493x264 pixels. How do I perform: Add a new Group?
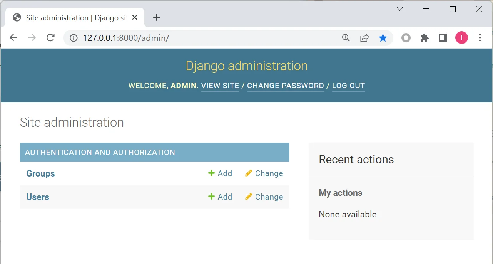(x=220, y=173)
